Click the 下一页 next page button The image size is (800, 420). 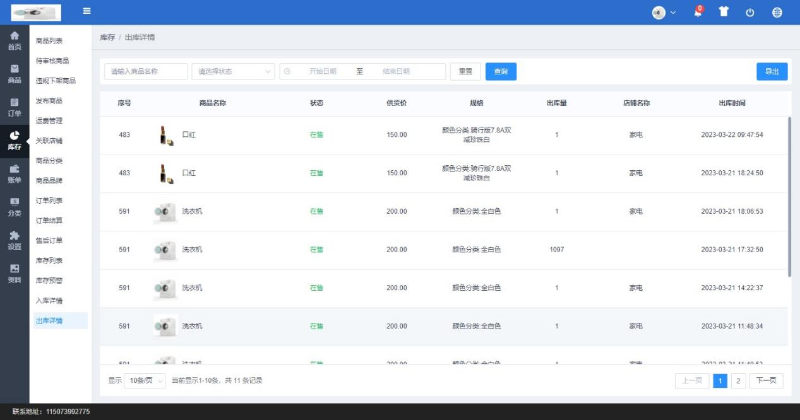tap(766, 380)
